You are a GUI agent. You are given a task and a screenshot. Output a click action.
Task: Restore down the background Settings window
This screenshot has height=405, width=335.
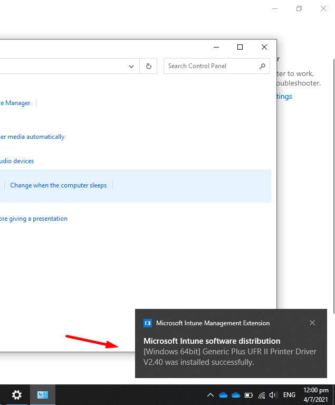(x=299, y=8)
